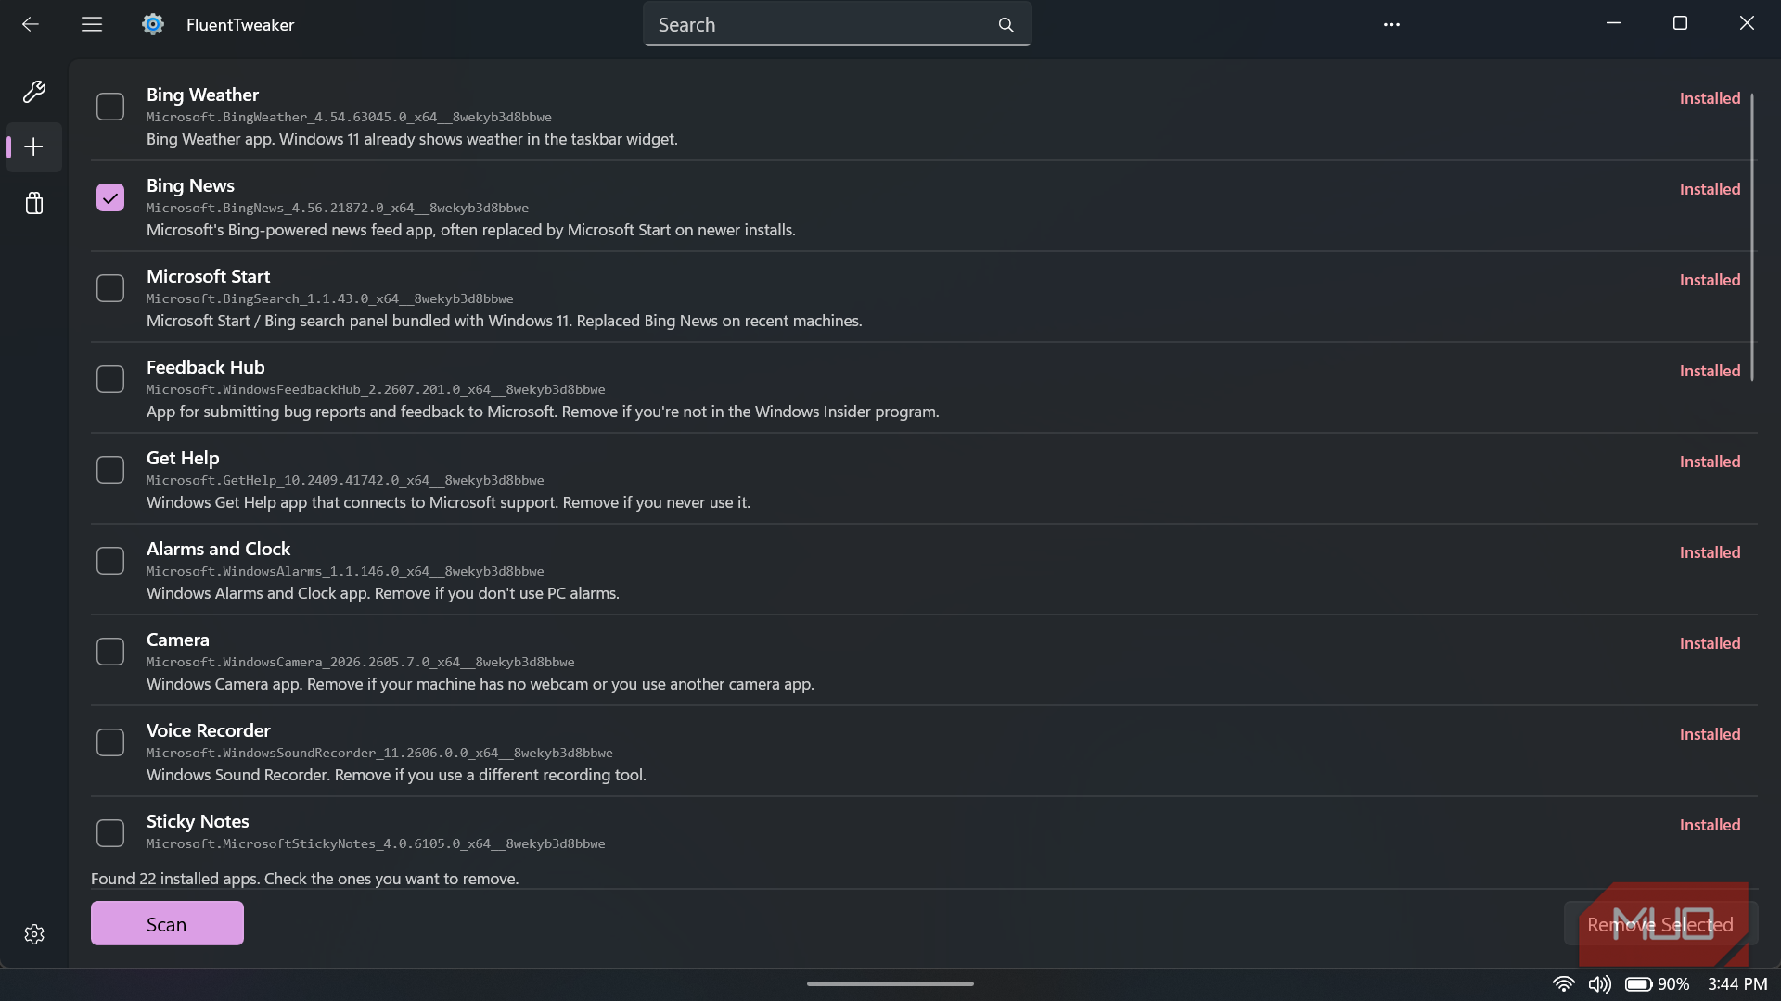Select the plus page in sidebar
Image resolution: width=1781 pixels, height=1001 pixels.
click(34, 146)
